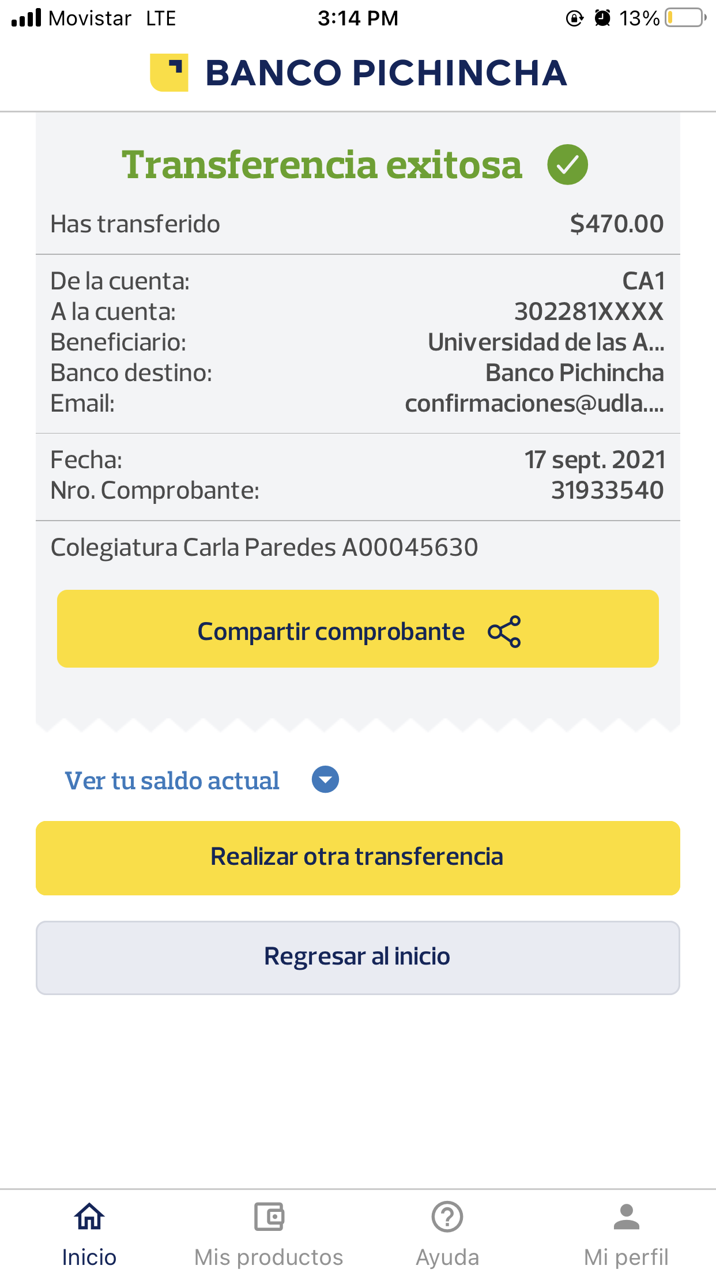Screen dimensions: 716x1273
Task: Open the Ayuda tab label
Action: [x=447, y=1257]
